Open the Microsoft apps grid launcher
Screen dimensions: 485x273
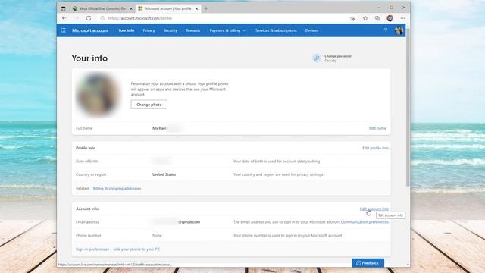click(63, 30)
